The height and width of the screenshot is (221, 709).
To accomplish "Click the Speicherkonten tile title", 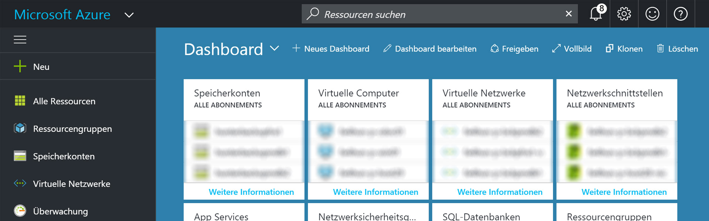I will (x=227, y=93).
